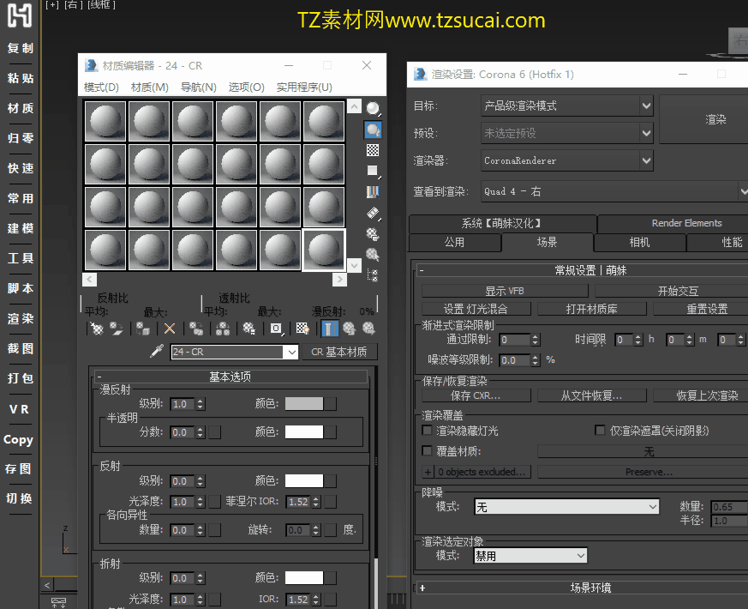This screenshot has width=748, height=609.
Task: Click the 漫反射 颜色 map slot square
Action: point(331,404)
